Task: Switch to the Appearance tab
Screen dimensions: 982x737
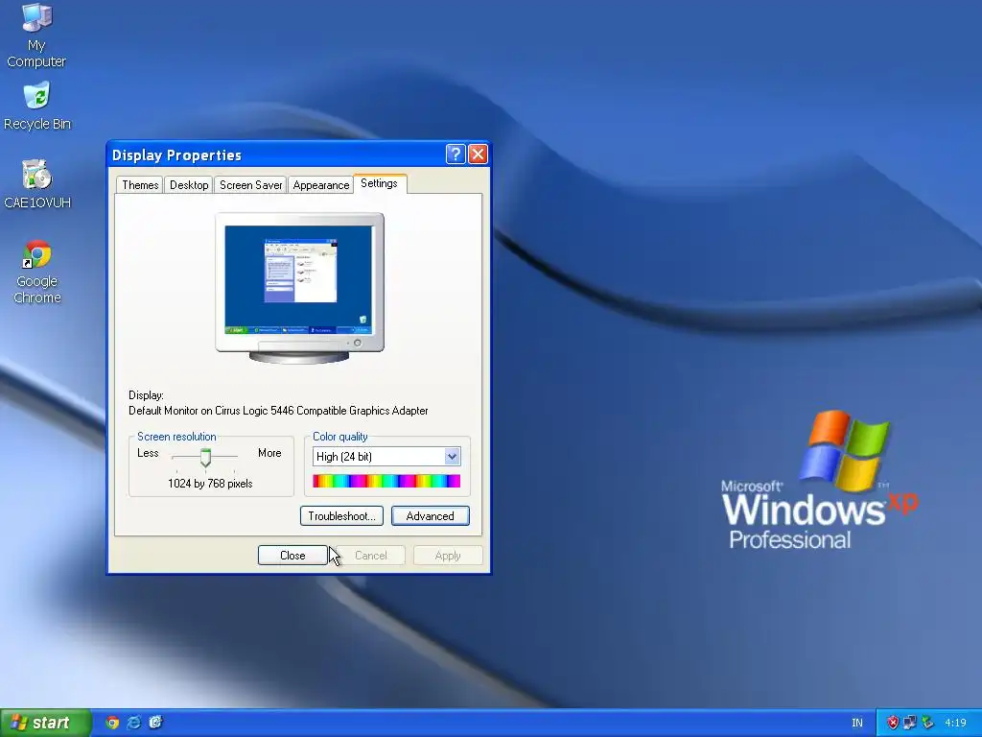Action: (320, 185)
